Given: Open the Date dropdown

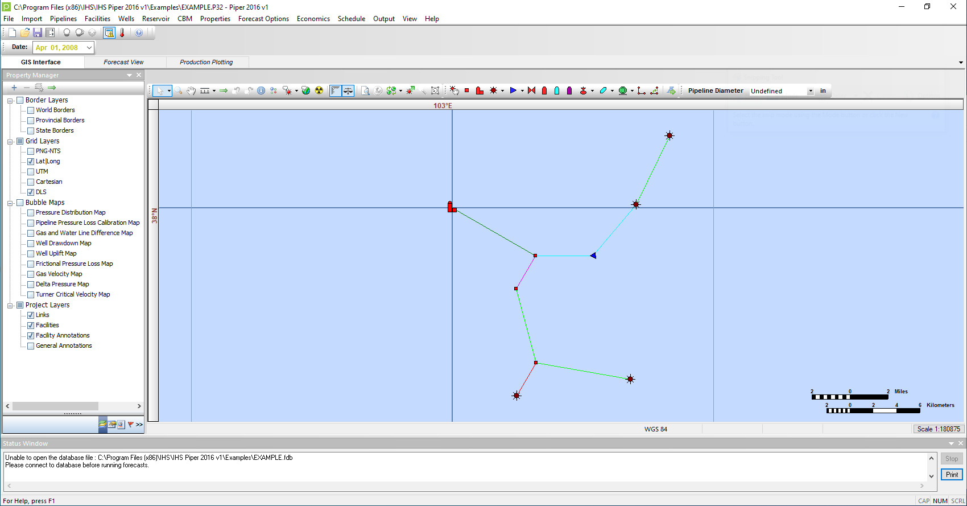Looking at the screenshot, I should coord(89,48).
